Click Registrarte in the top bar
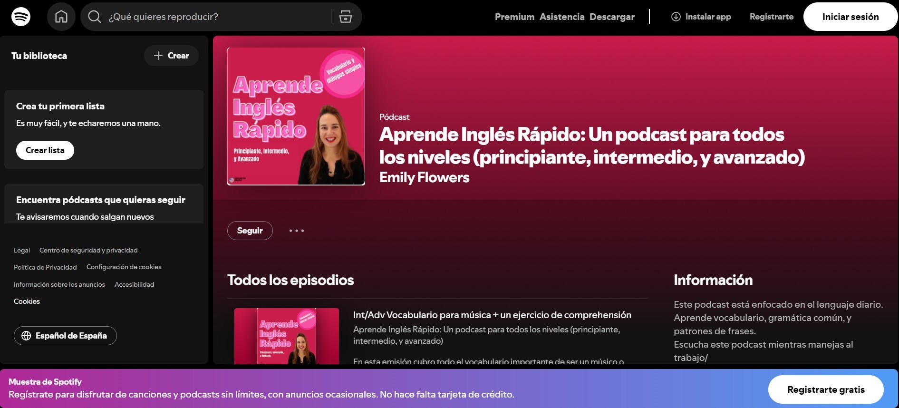 coord(772,17)
